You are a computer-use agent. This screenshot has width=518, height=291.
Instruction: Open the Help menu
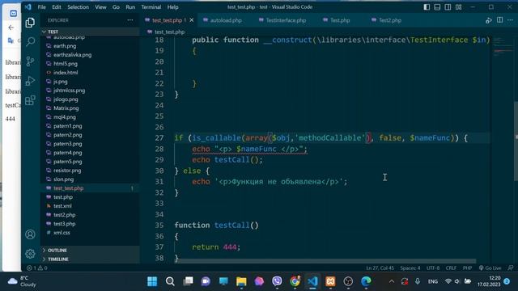[172, 7]
